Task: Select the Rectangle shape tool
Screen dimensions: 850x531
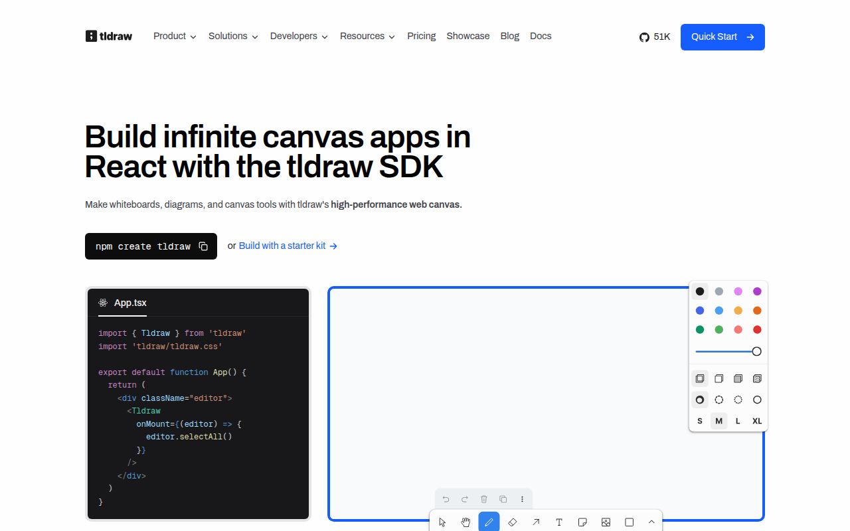Action: pyautogui.click(x=629, y=522)
